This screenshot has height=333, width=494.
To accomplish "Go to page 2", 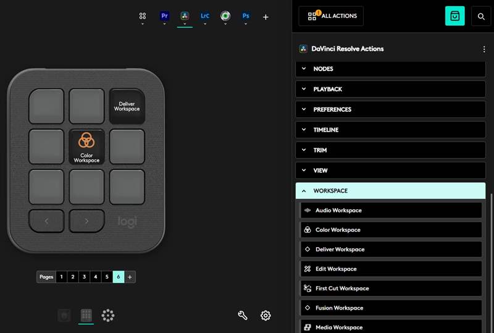I will pos(73,277).
